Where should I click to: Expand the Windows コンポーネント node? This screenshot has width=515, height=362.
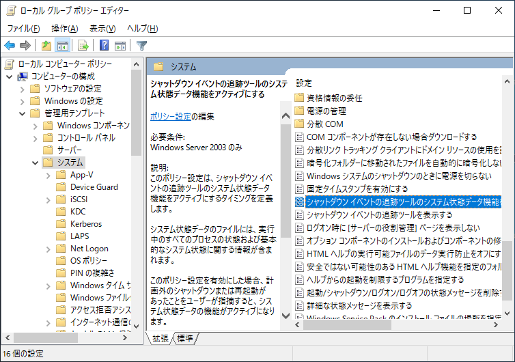(x=35, y=126)
